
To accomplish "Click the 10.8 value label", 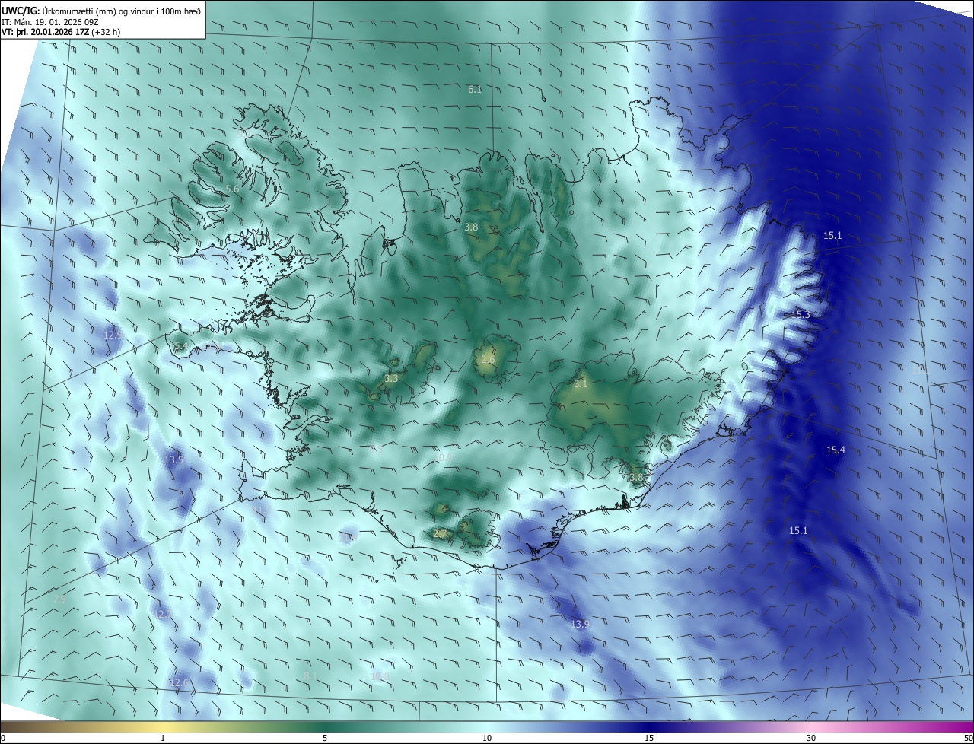I will [380, 676].
